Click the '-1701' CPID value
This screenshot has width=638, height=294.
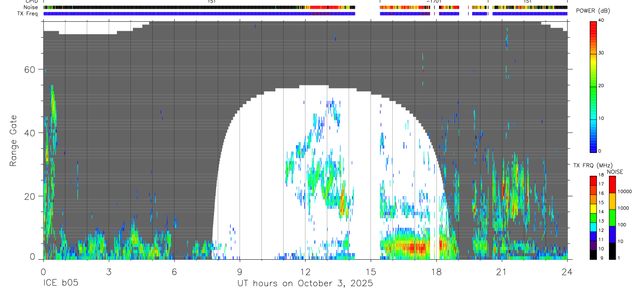coord(434,2)
